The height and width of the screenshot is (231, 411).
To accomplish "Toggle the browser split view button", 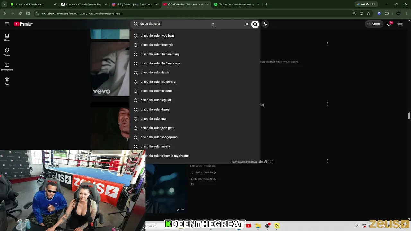I will (x=28, y=13).
